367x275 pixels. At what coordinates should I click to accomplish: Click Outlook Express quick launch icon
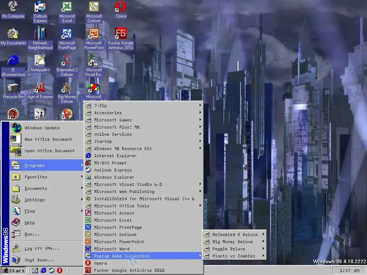52,271
